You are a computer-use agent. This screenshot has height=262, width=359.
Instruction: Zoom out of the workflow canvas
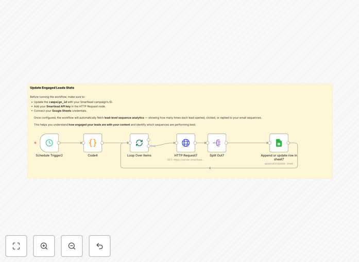tap(72, 246)
